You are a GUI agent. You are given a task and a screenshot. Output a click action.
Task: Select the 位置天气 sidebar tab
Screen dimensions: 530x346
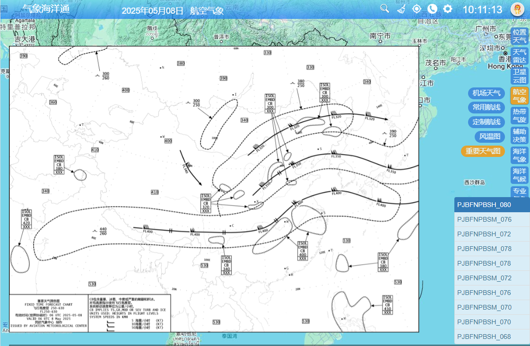[519, 36]
